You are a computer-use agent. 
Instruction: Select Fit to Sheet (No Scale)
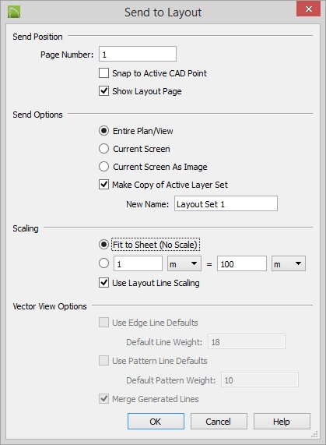[103, 245]
